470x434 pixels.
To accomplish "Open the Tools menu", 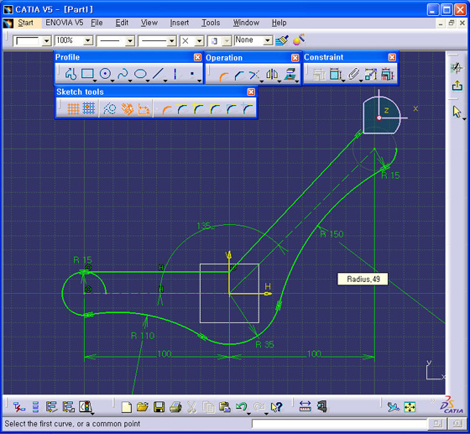I will (x=211, y=23).
